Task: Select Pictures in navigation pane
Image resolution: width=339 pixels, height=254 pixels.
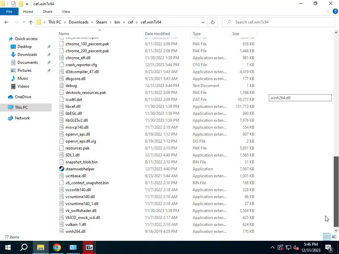Action: point(24,71)
